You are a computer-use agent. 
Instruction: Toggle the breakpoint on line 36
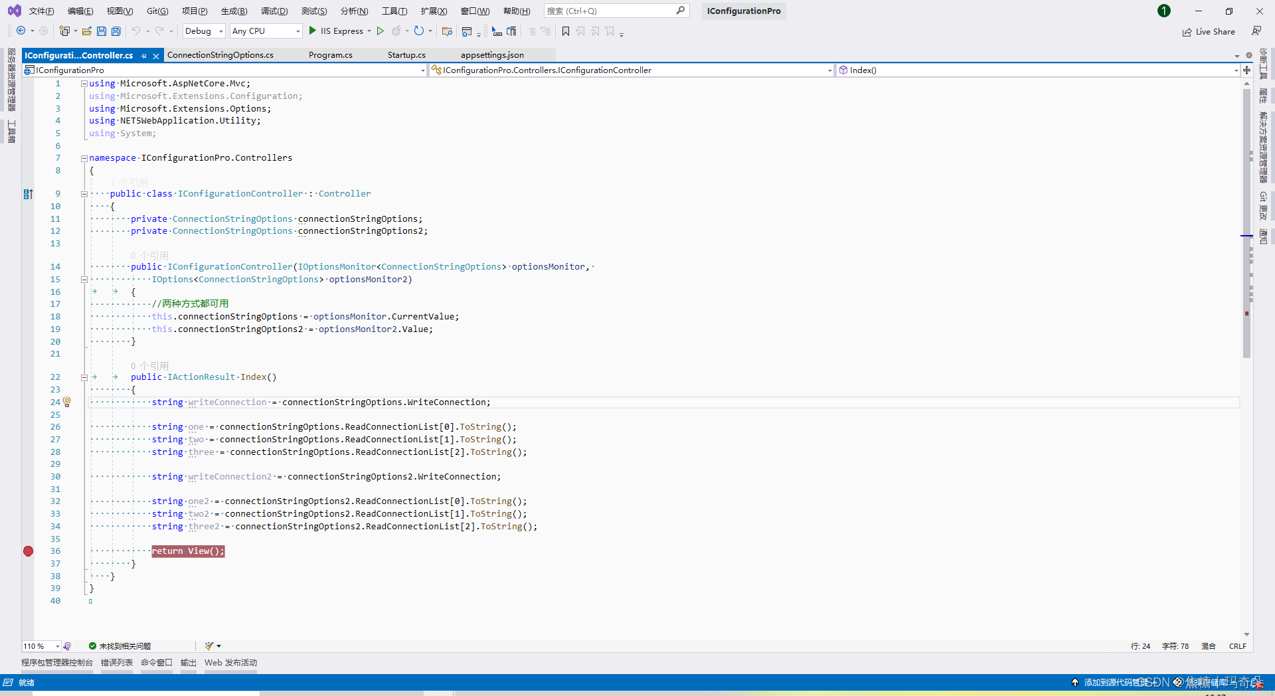pos(28,551)
